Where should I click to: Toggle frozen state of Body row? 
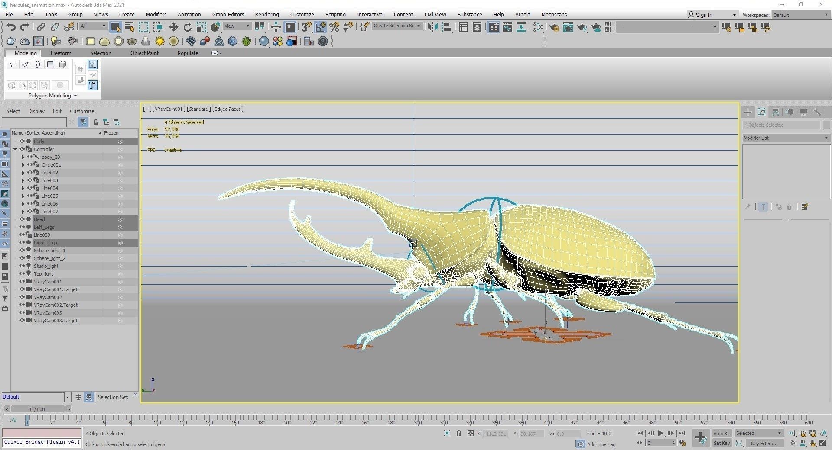(x=120, y=141)
